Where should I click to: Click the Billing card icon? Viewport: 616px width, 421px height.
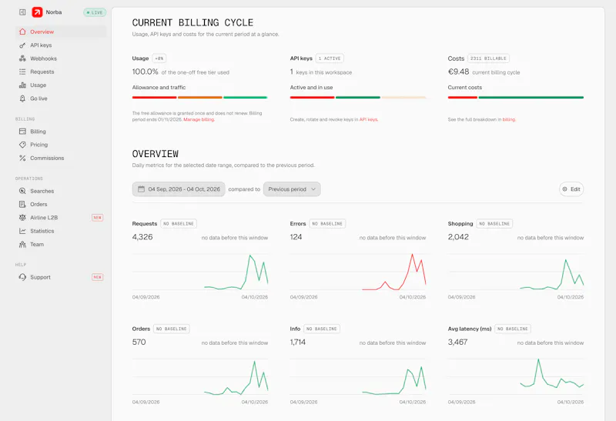point(22,132)
